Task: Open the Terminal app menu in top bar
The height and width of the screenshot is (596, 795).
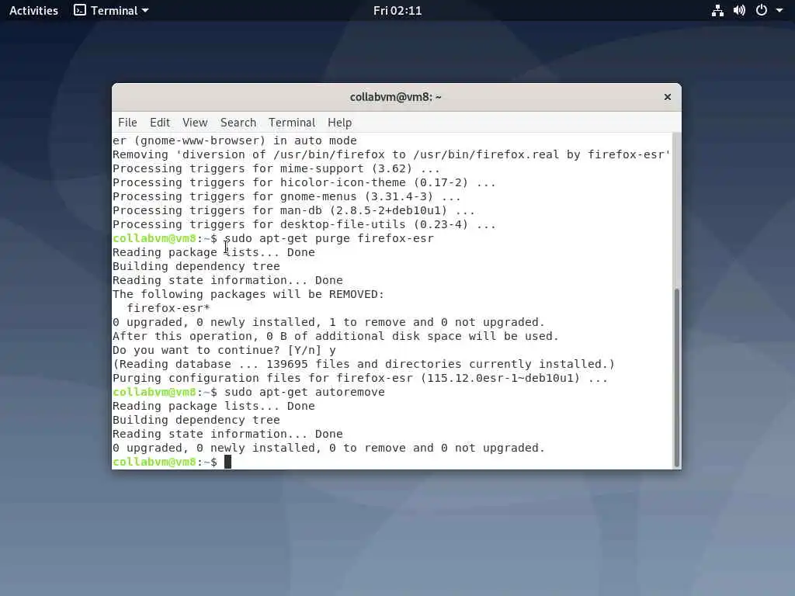Action: (111, 10)
